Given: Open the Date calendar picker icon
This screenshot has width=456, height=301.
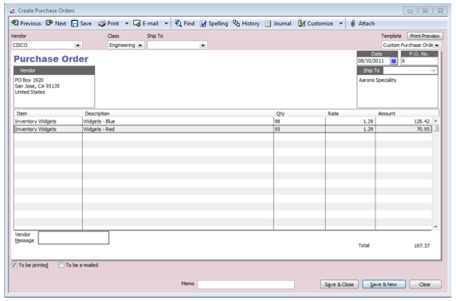Looking at the screenshot, I should click(394, 61).
